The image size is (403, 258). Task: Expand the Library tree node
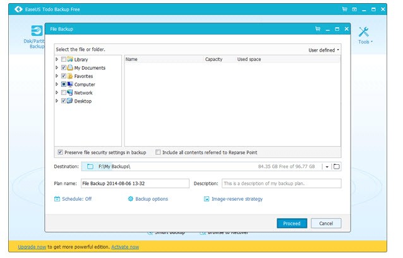[57, 59]
